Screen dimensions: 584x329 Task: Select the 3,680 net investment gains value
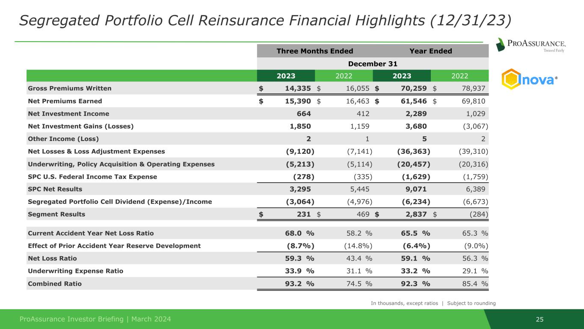coord(415,126)
